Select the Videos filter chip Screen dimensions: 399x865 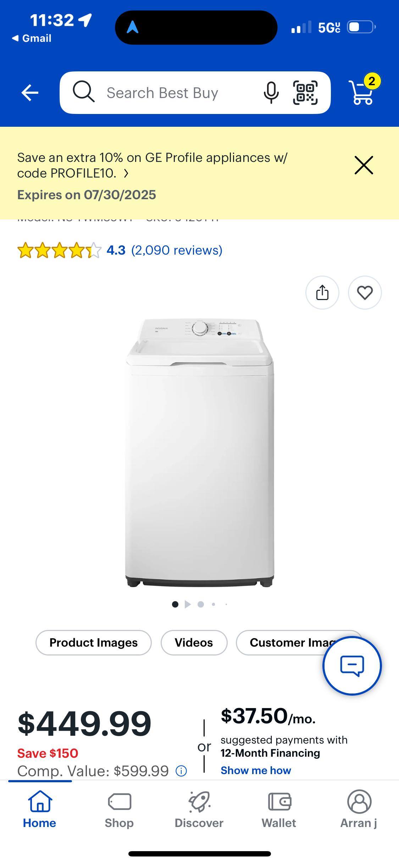194,643
